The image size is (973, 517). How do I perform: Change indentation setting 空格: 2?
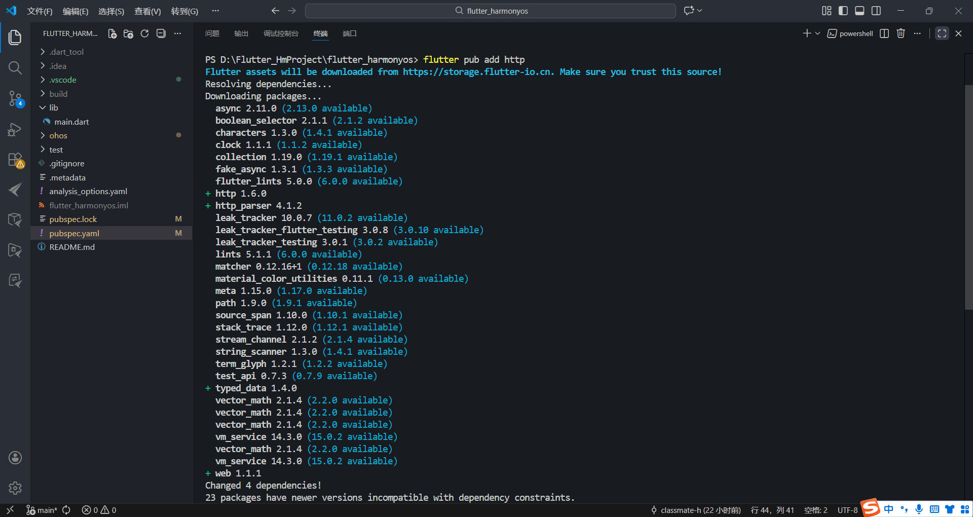(816, 510)
